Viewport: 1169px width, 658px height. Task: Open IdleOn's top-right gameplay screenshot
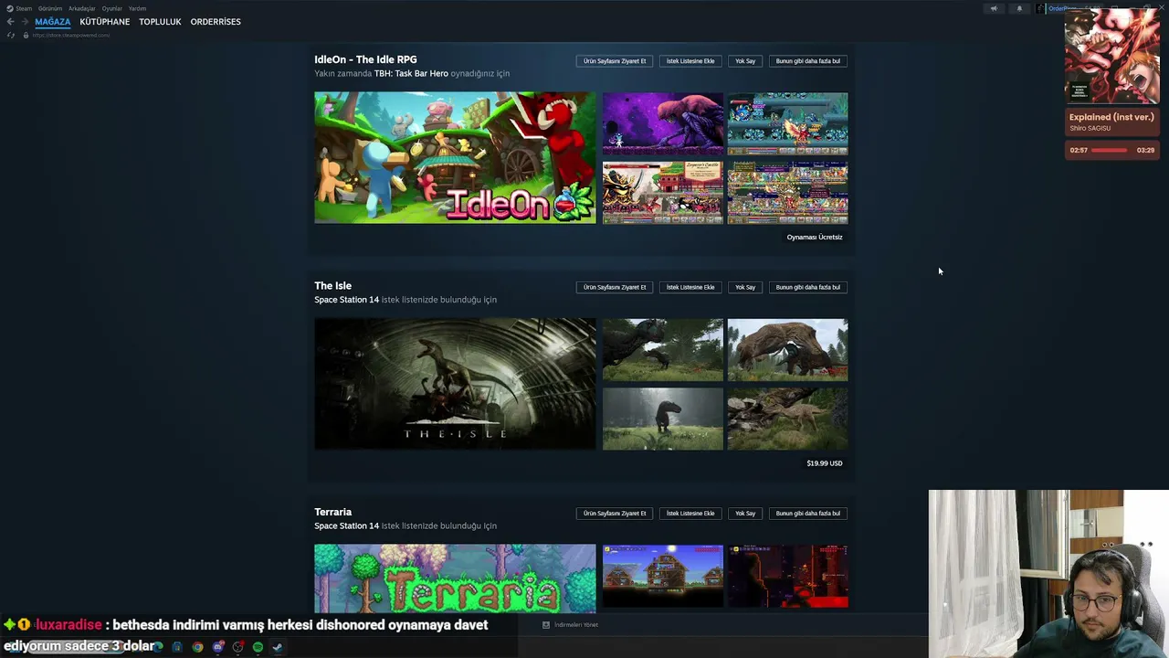tap(787, 123)
